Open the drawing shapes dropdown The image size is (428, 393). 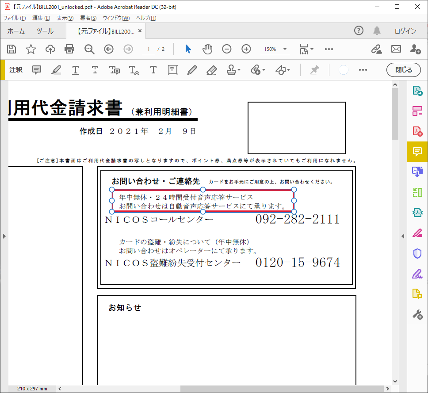(x=283, y=70)
